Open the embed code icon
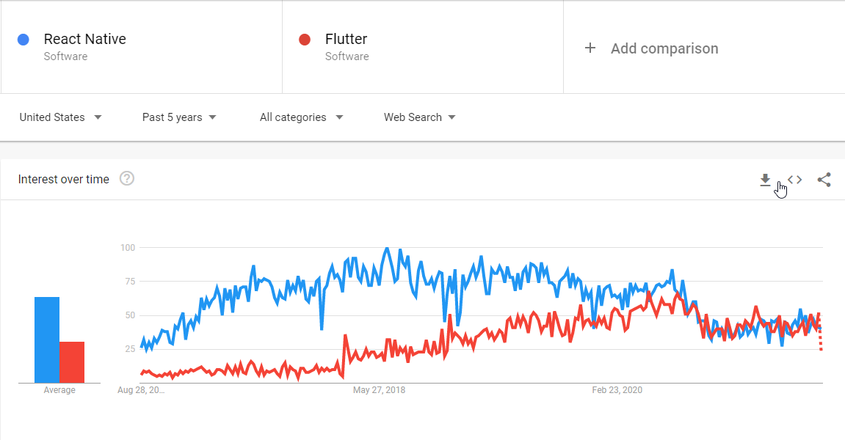The width and height of the screenshot is (845, 440). pyautogui.click(x=795, y=180)
